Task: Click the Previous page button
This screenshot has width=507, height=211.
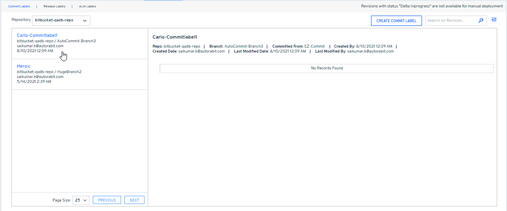Action: pos(107,200)
